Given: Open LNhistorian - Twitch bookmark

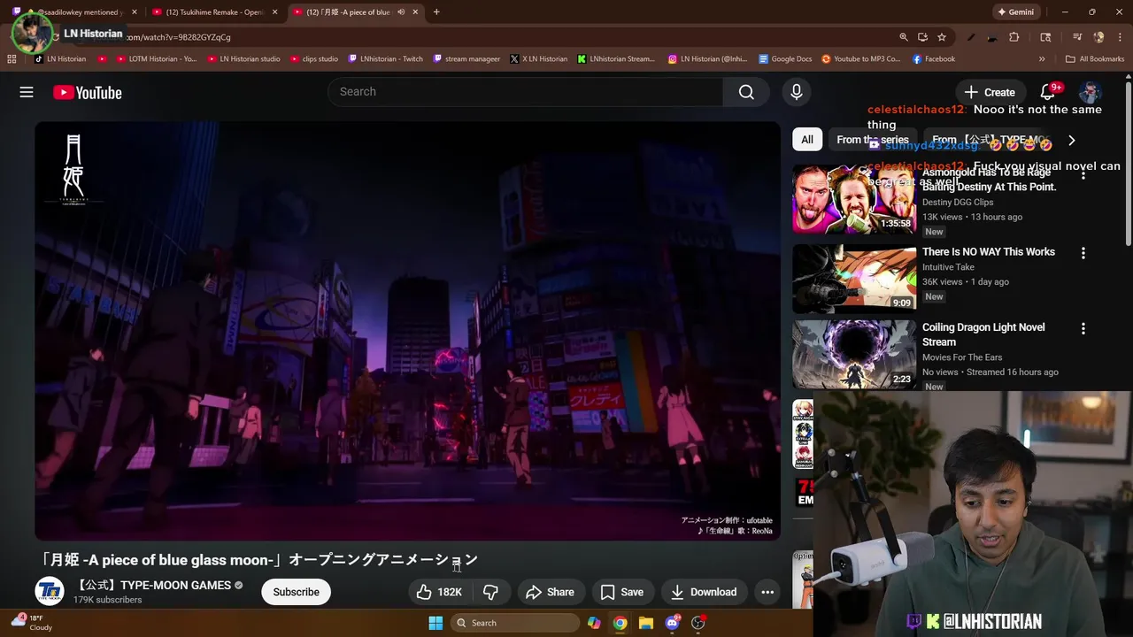Looking at the screenshot, I should tap(386, 59).
